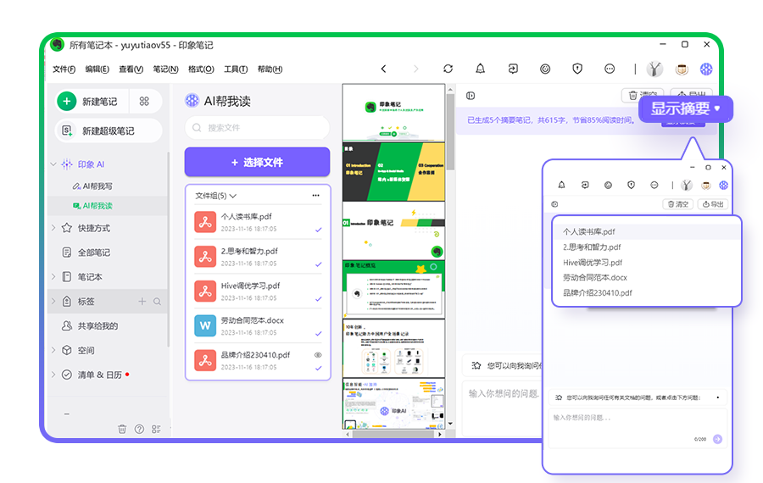Click the forward arrow in the main toolbar
The width and height of the screenshot is (763, 483).
[x=415, y=69]
